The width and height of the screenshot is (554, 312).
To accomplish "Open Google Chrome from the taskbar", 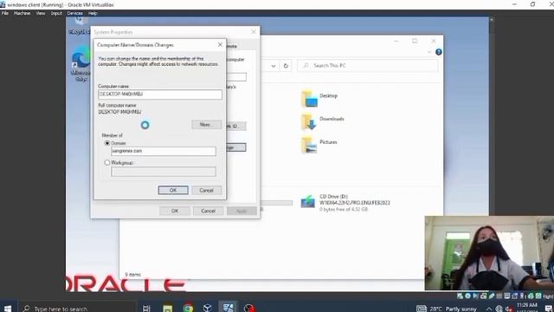I will pos(188,309).
